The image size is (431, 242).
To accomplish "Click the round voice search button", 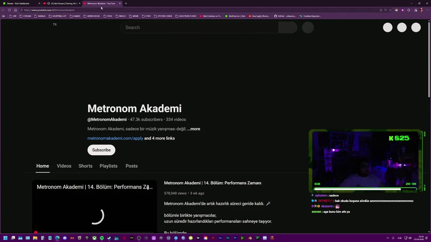I will tap(308, 28).
